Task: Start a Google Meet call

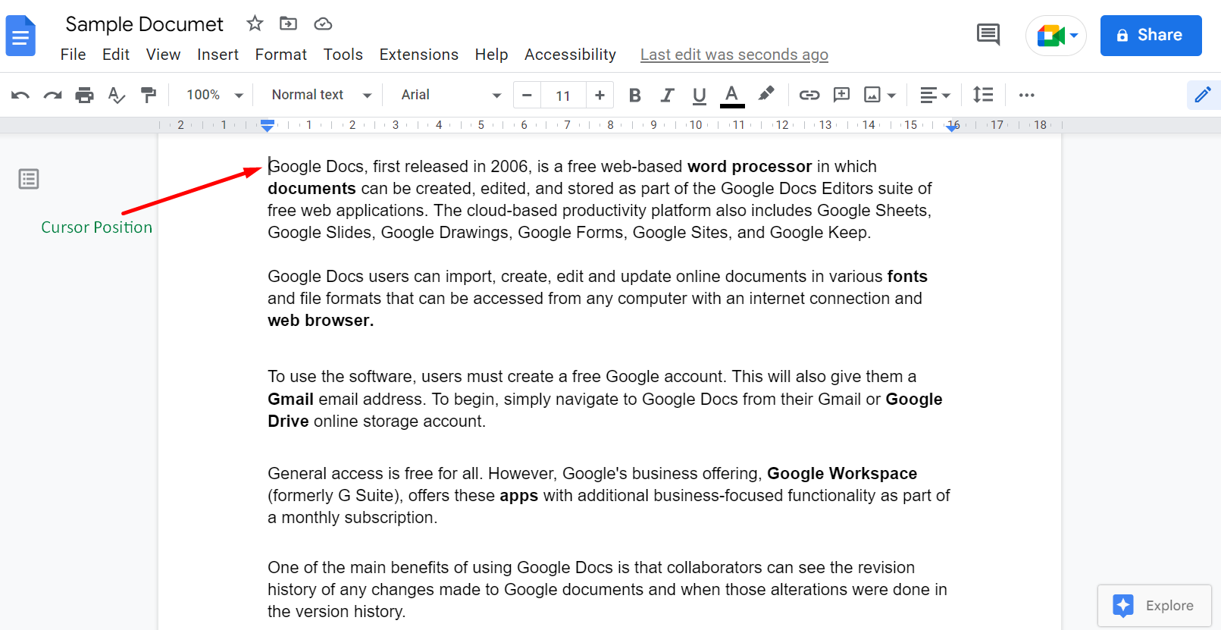Action: tap(1056, 36)
